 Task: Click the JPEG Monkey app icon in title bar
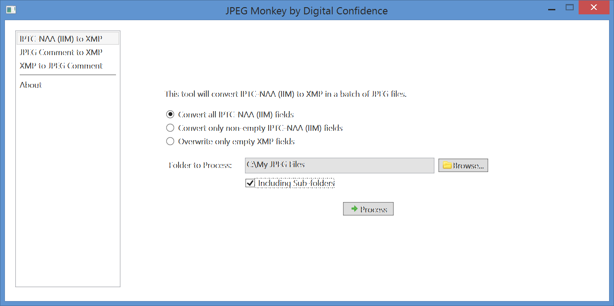click(x=11, y=9)
